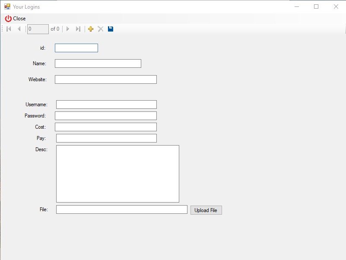Select the Website input field
Screen dimensions: 346x260
tap(106, 79)
